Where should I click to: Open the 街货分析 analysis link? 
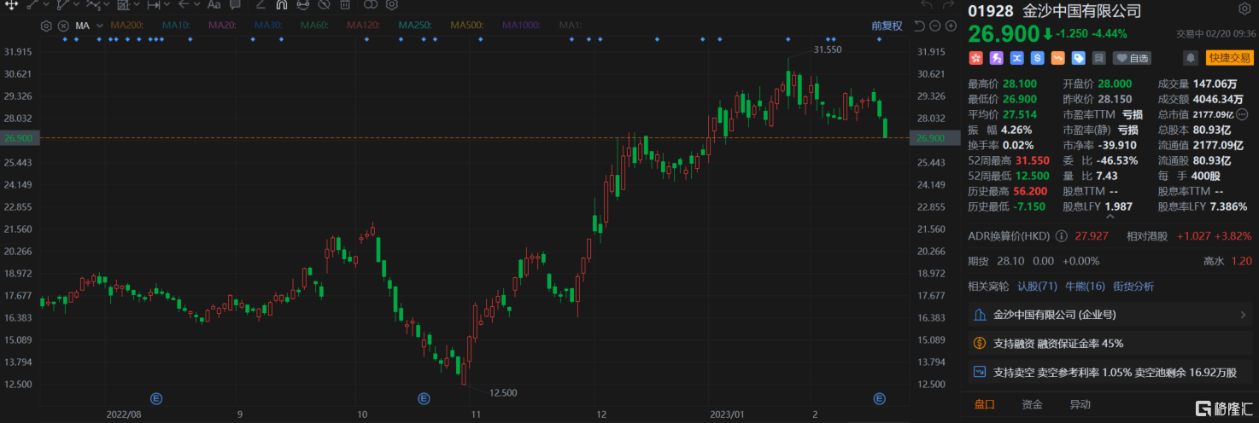click(1133, 286)
